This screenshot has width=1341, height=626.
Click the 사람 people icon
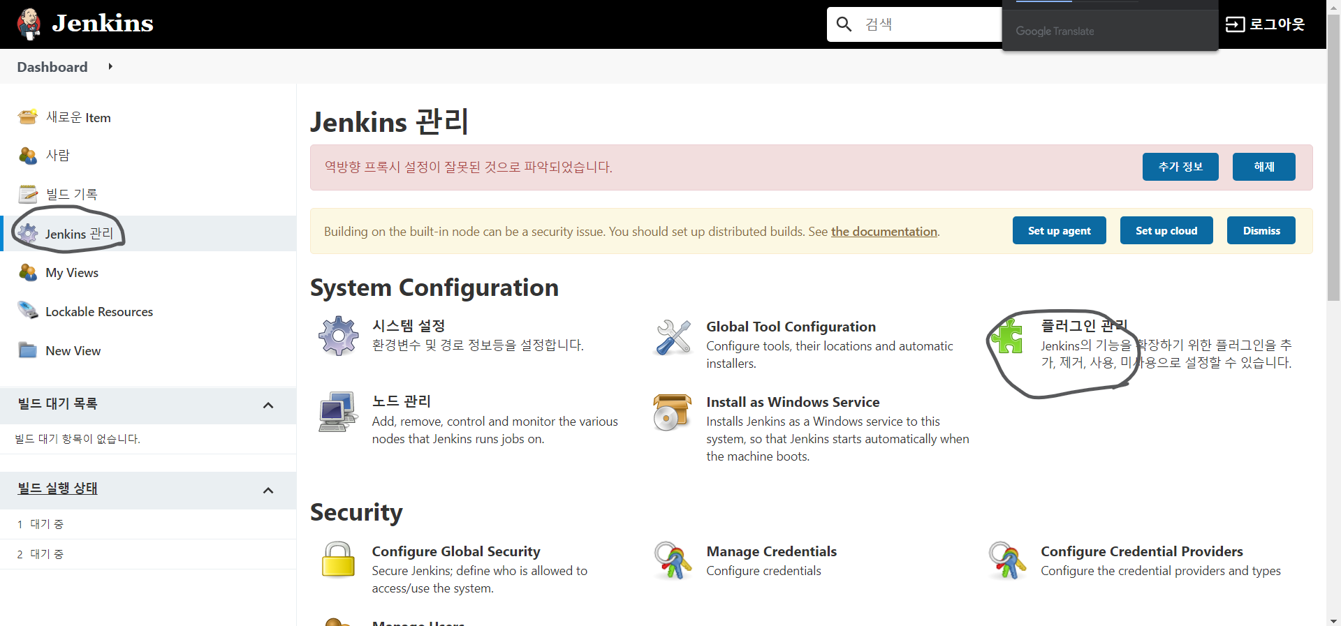tap(28, 155)
